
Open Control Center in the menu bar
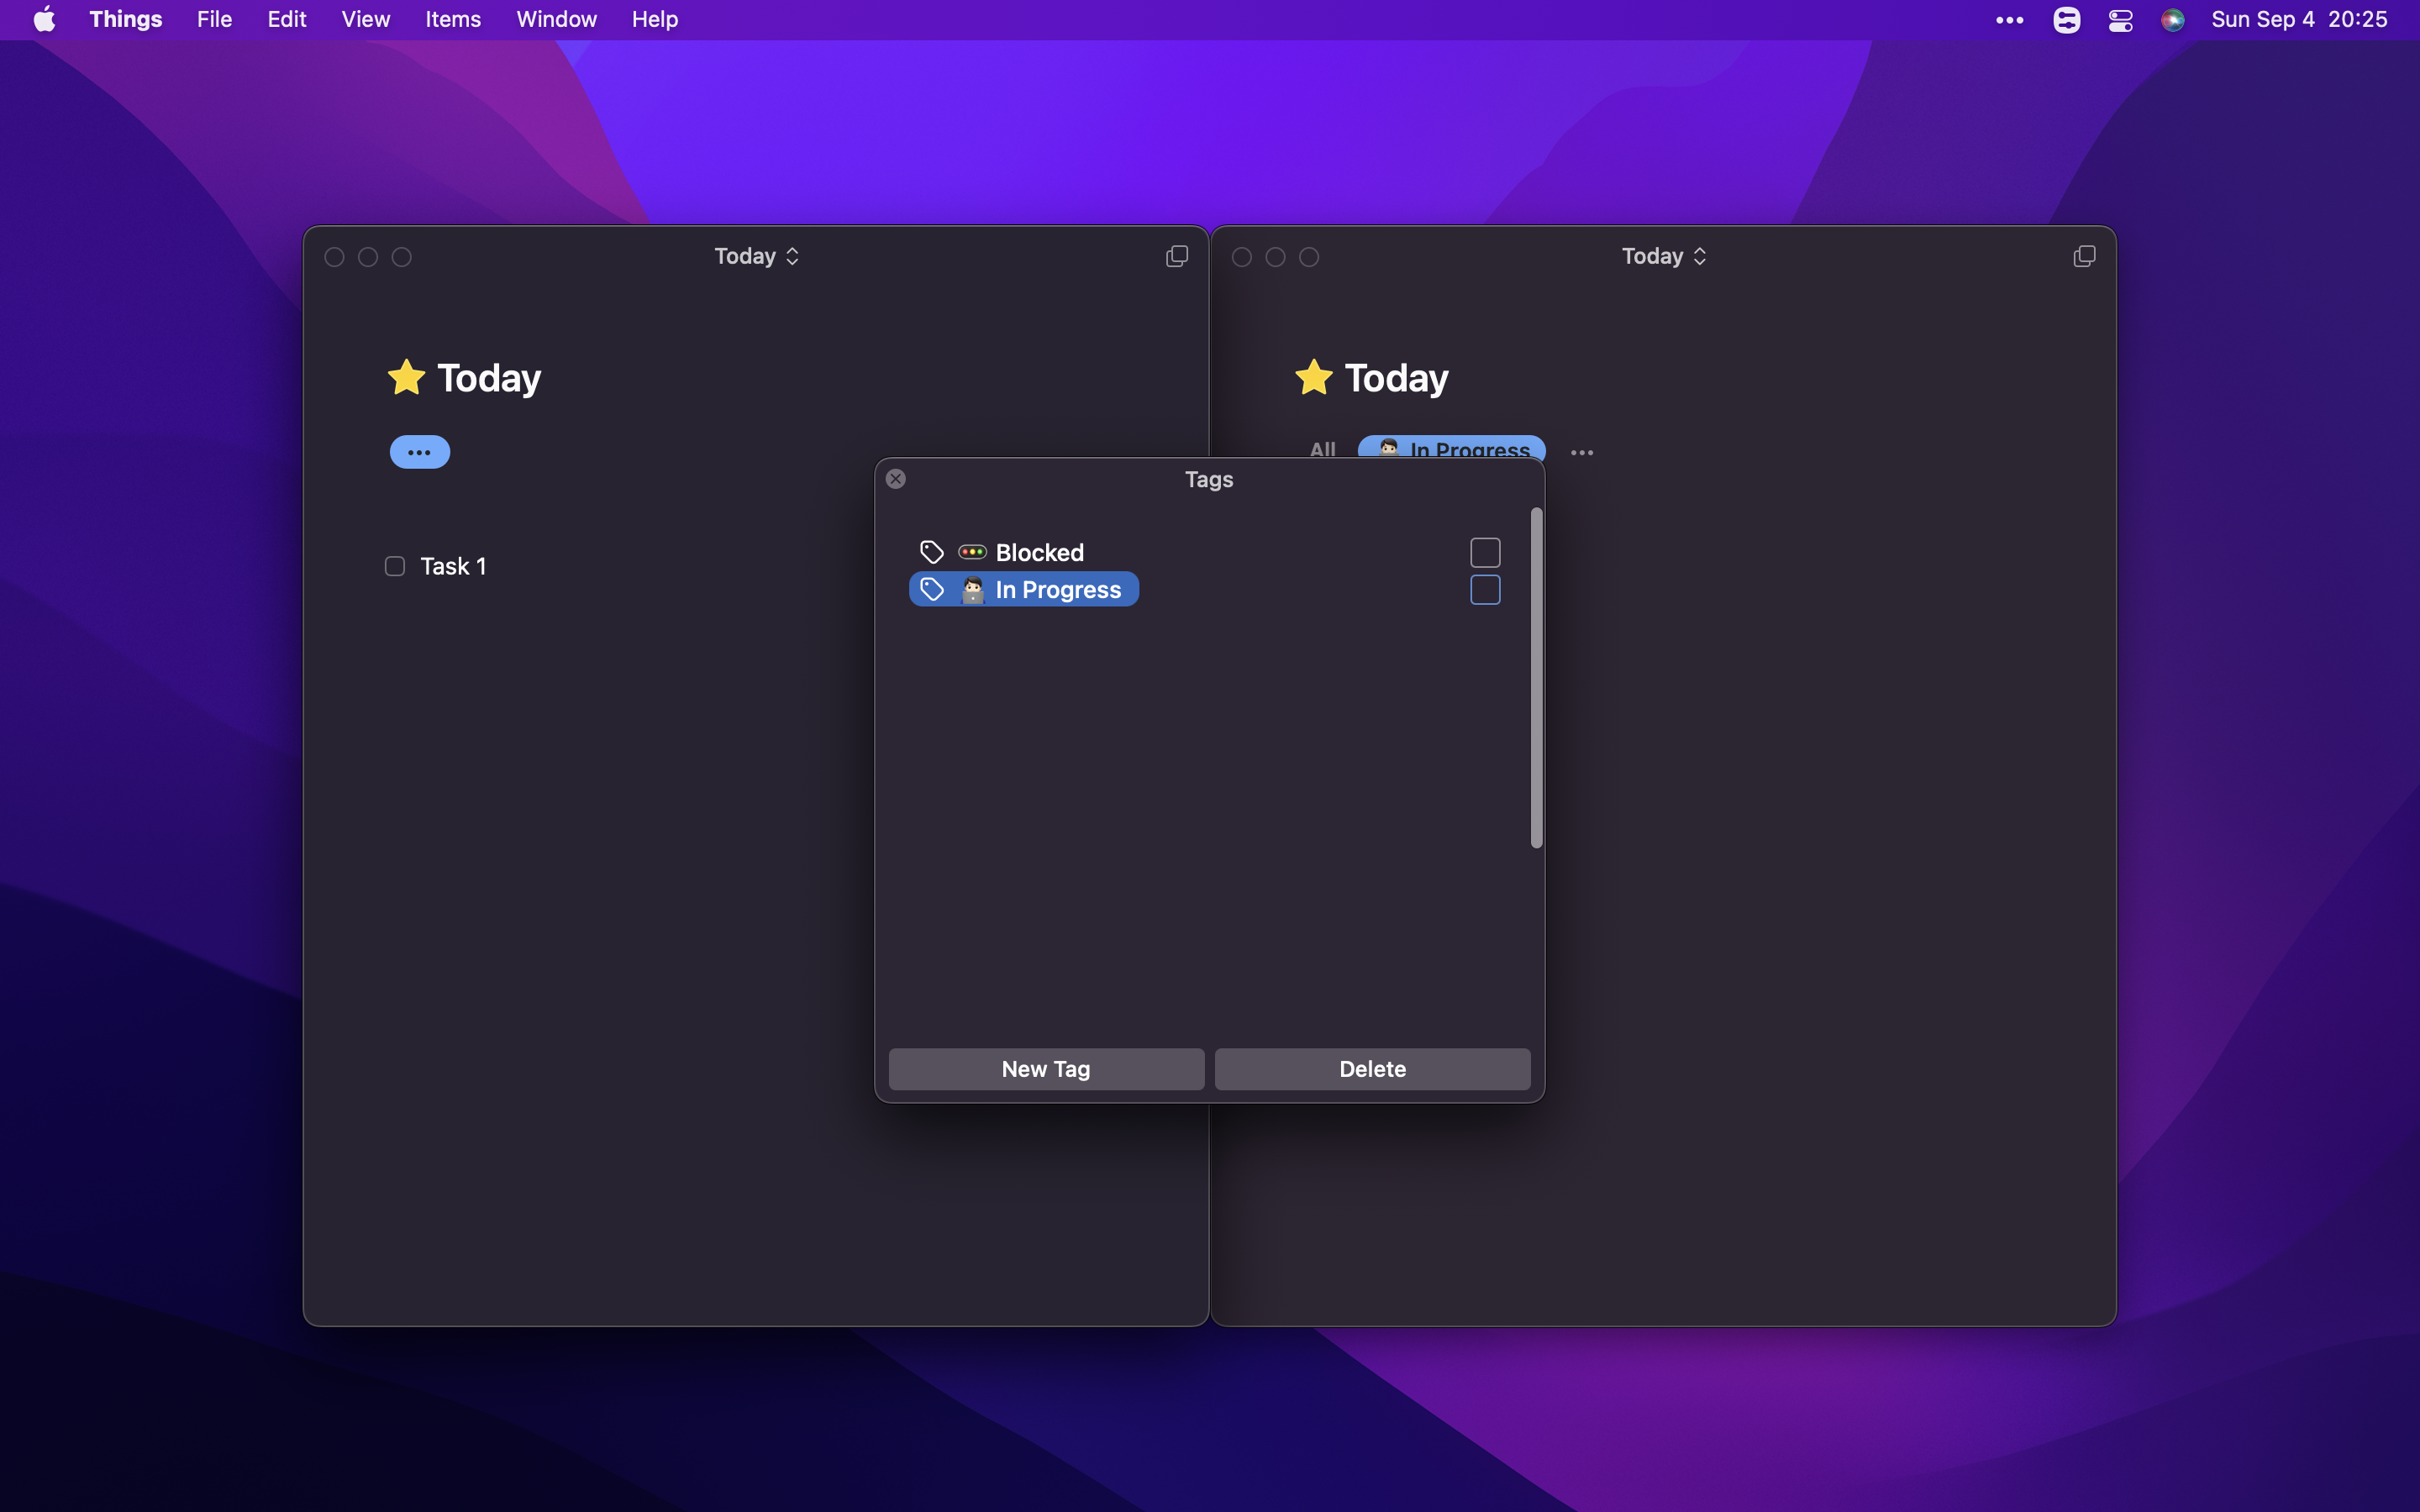pyautogui.click(x=2120, y=20)
